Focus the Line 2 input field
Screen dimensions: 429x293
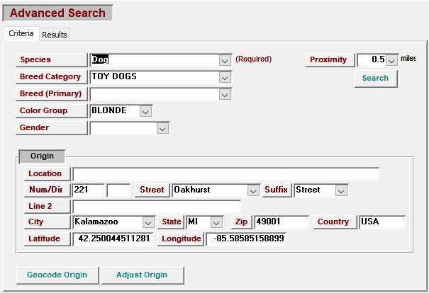tap(157, 207)
